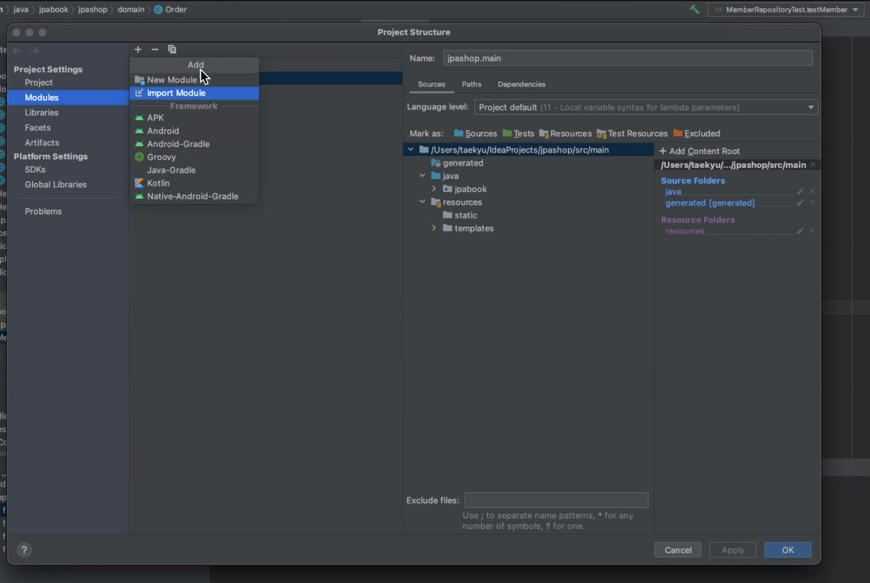Click into the Exclude files field
This screenshot has width=870, height=583.
coord(556,500)
